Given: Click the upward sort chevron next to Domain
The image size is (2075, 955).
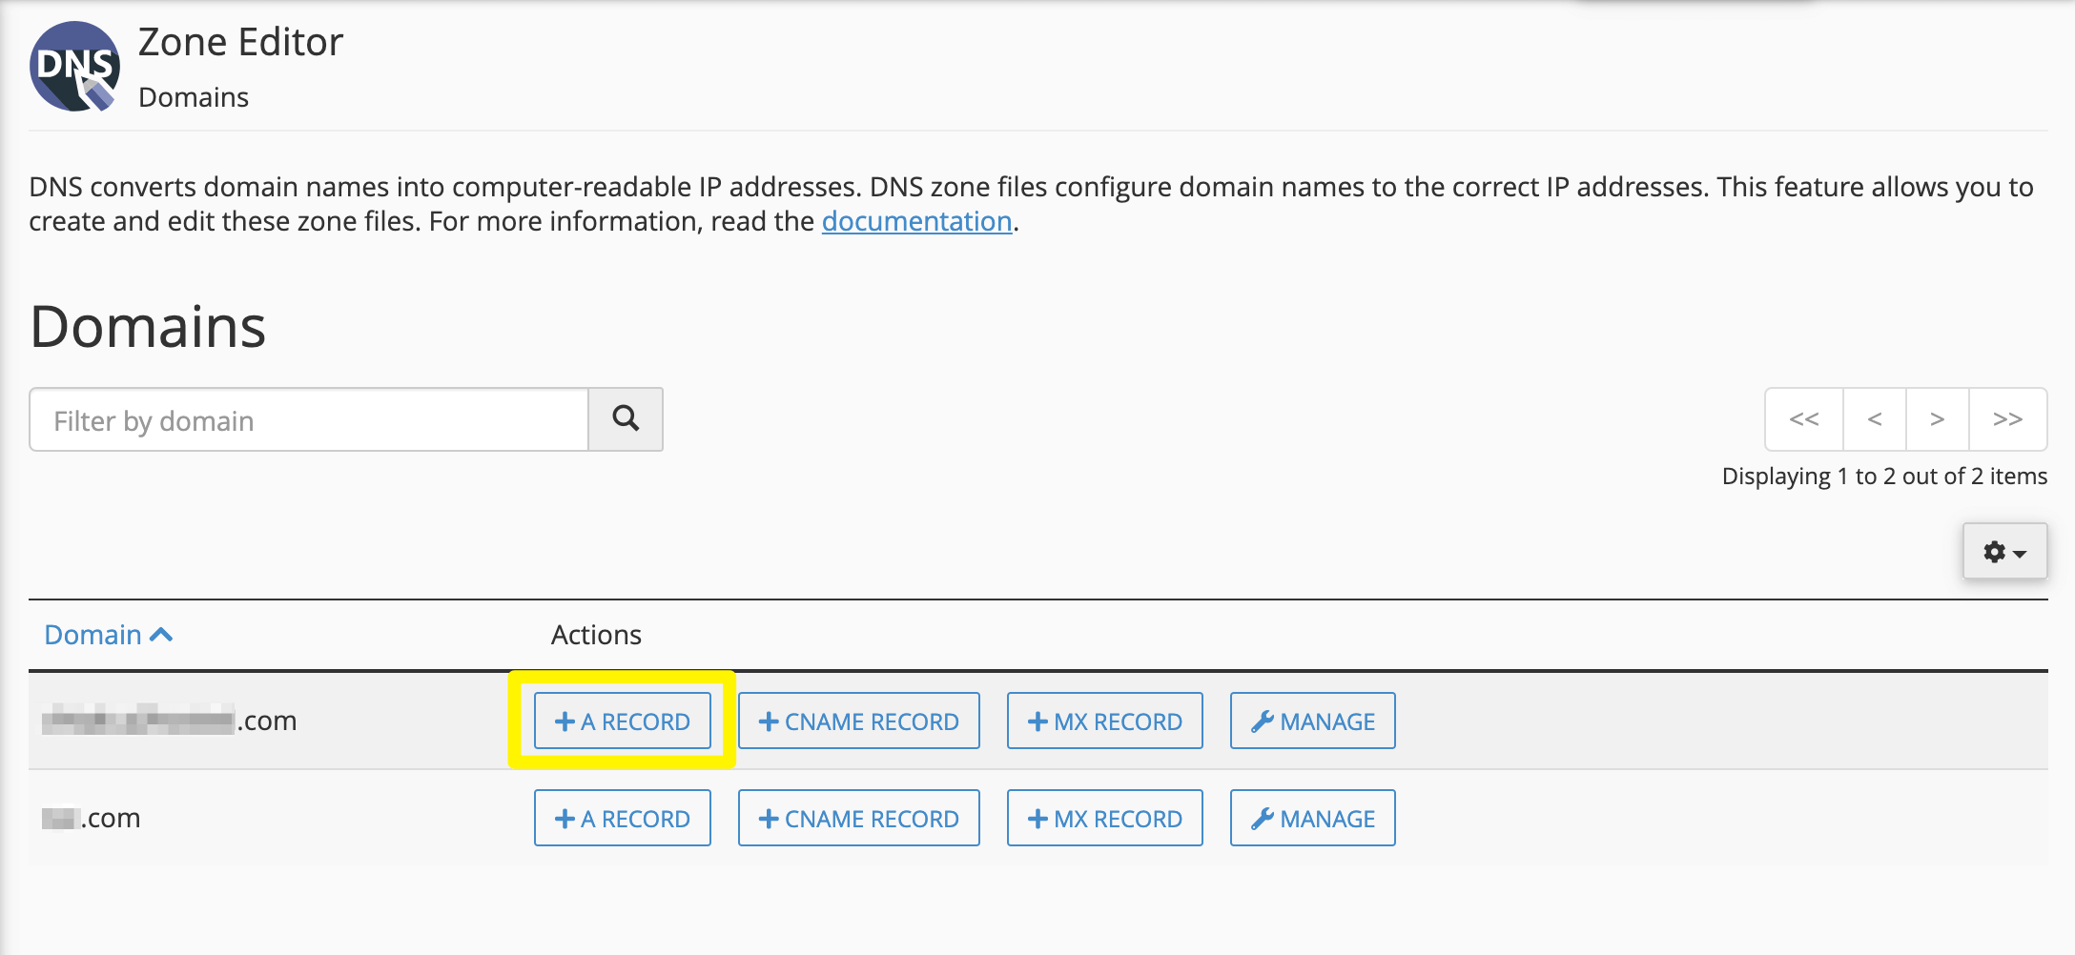Looking at the screenshot, I should (x=163, y=633).
